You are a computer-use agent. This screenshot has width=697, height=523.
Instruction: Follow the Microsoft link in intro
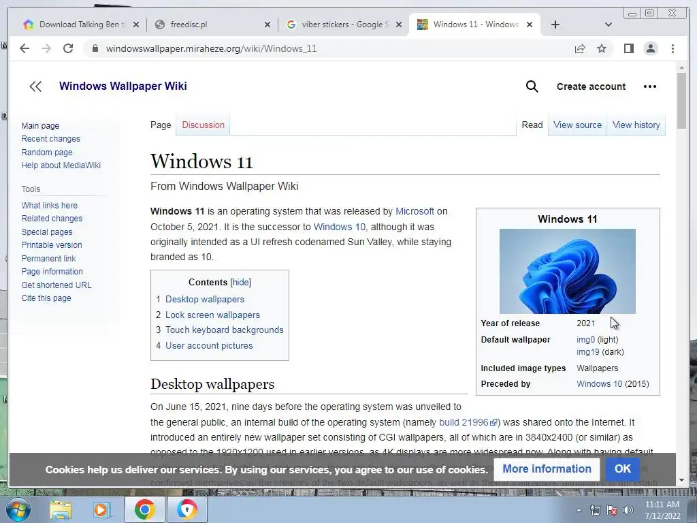coord(415,211)
